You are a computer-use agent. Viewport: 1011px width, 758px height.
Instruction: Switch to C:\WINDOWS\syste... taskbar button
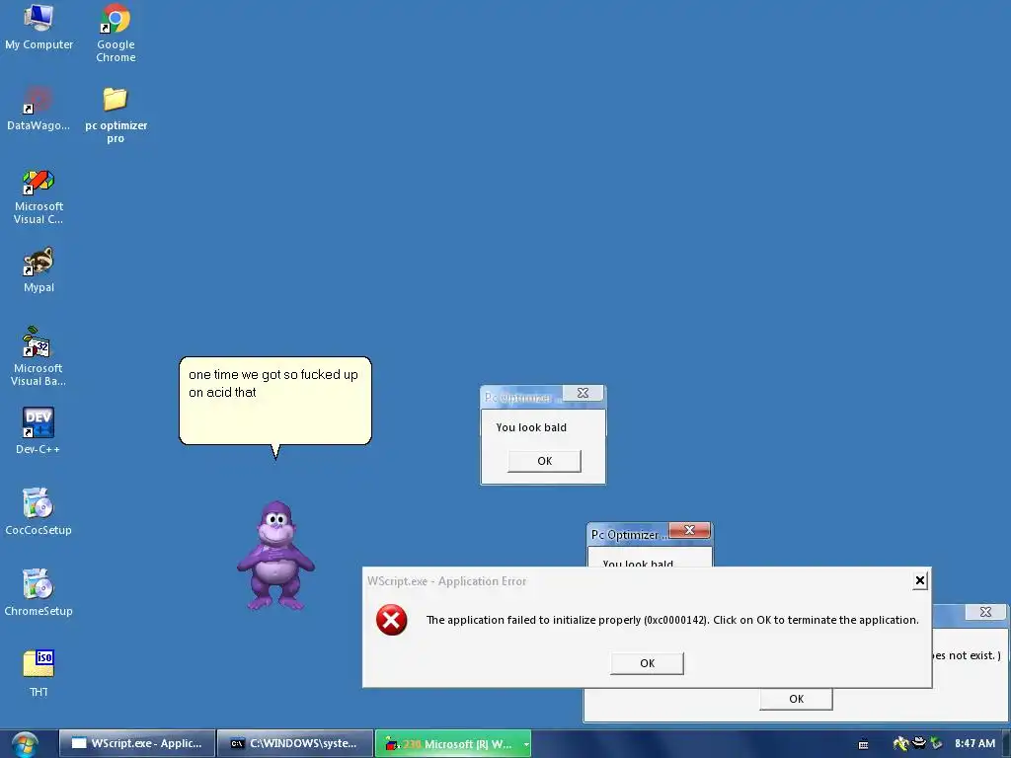pyautogui.click(x=294, y=743)
